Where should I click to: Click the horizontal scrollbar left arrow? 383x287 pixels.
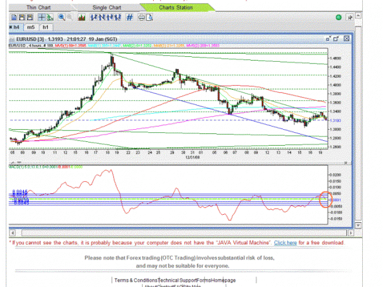tap(12, 233)
